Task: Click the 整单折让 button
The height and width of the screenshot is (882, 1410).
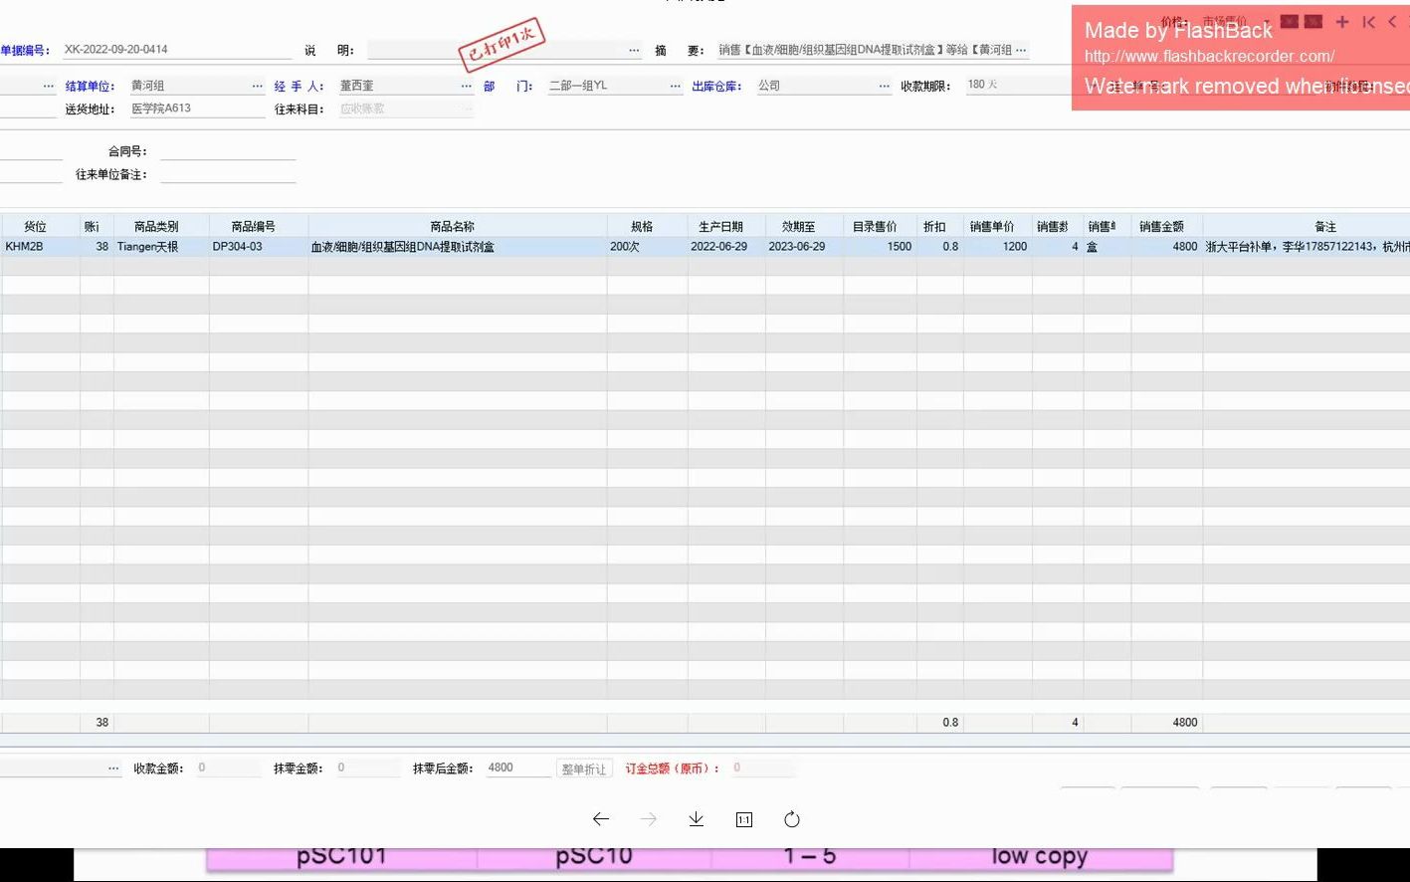Action: tap(583, 769)
